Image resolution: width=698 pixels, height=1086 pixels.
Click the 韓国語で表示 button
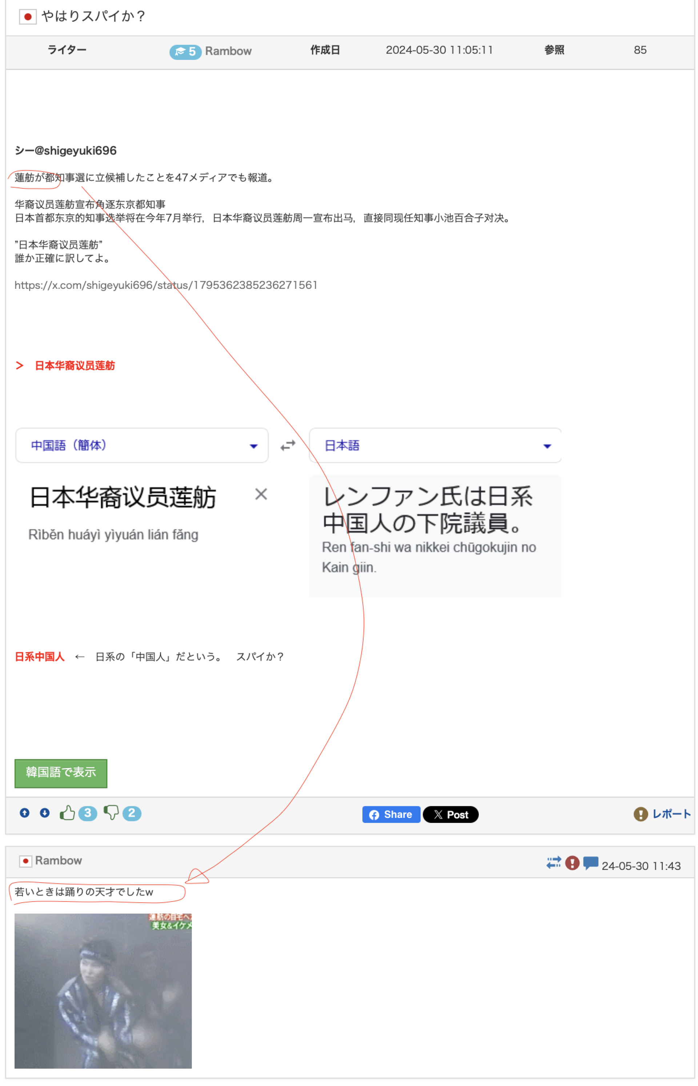pos(61,773)
